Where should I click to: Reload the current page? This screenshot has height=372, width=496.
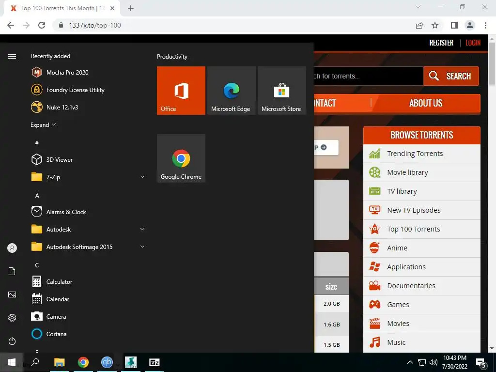coord(42,25)
